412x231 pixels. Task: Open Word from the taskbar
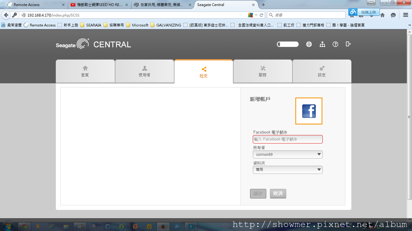107,226
